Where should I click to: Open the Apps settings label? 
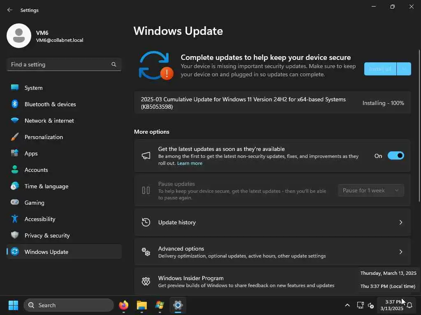tap(31, 153)
